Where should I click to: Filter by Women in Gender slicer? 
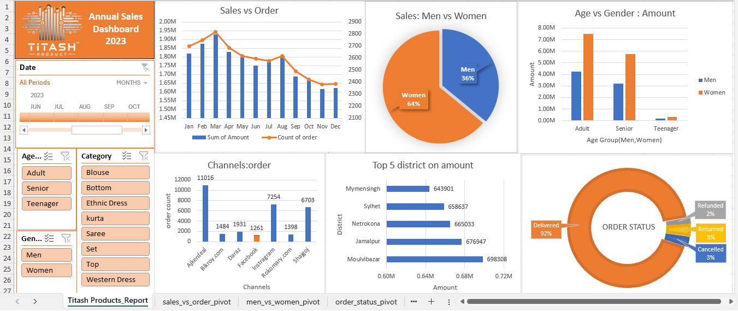pos(46,270)
